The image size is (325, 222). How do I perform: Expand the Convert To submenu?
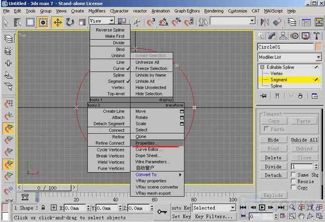coord(157,175)
